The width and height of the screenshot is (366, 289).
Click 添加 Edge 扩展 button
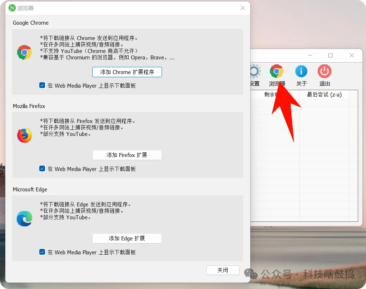(127, 238)
